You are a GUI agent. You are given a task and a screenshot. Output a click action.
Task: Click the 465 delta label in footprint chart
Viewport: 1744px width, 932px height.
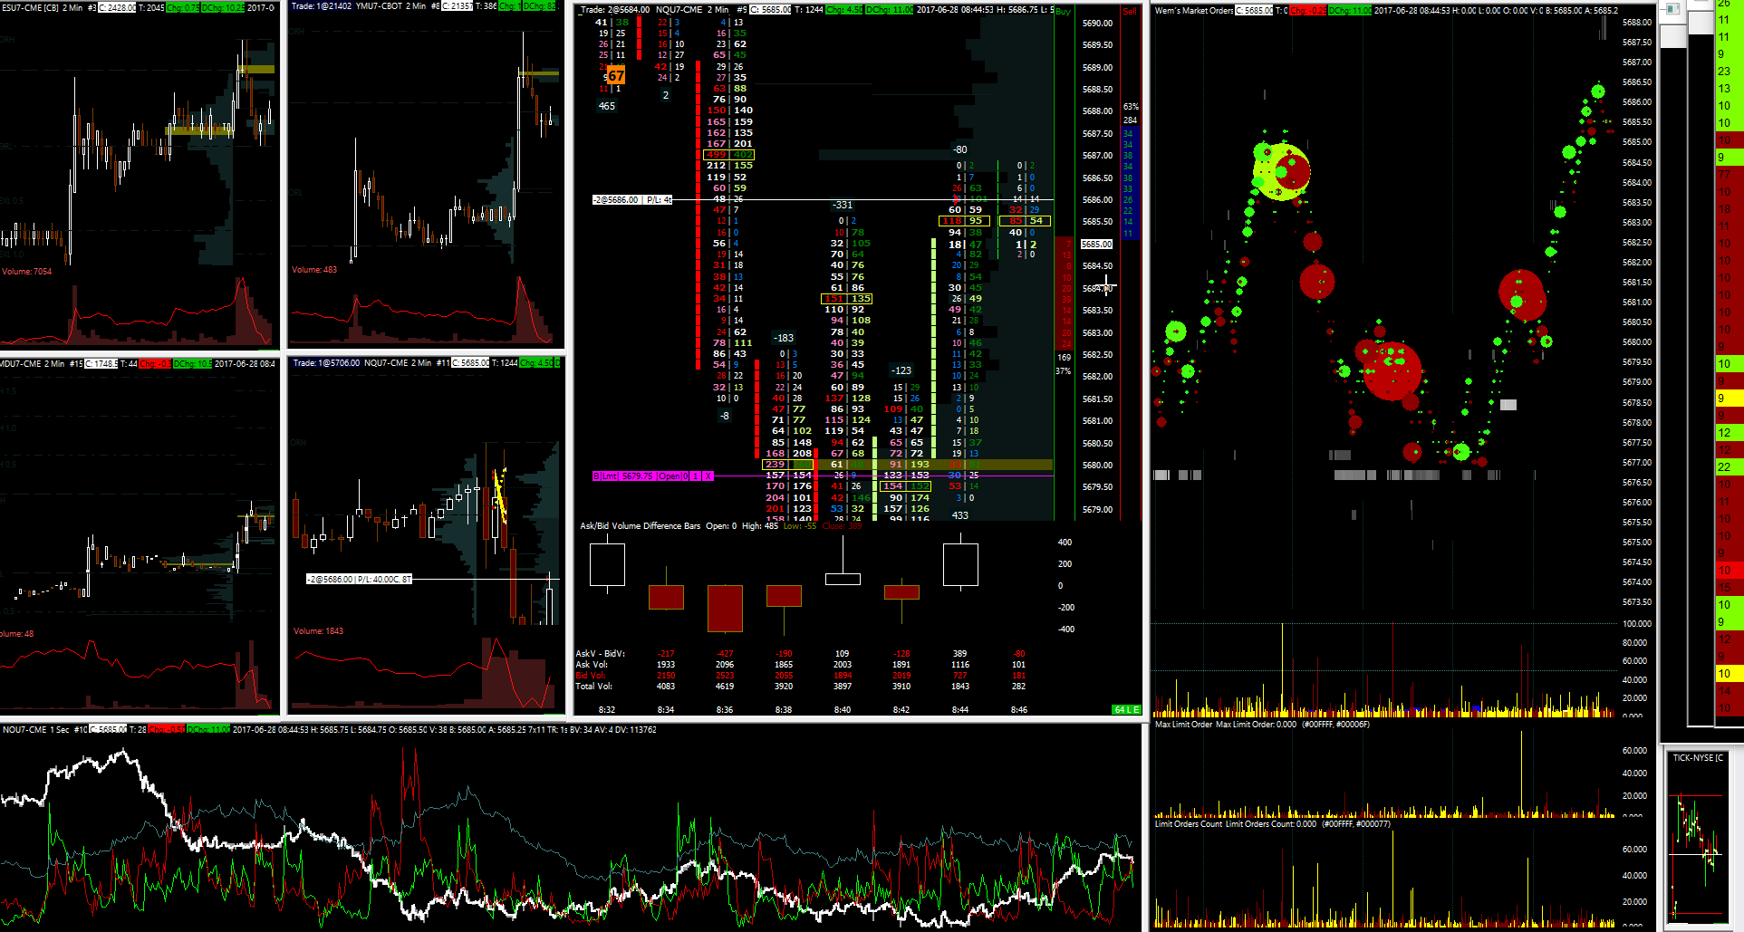tap(607, 106)
